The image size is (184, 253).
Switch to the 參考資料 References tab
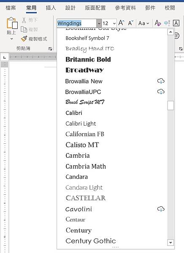click(125, 8)
